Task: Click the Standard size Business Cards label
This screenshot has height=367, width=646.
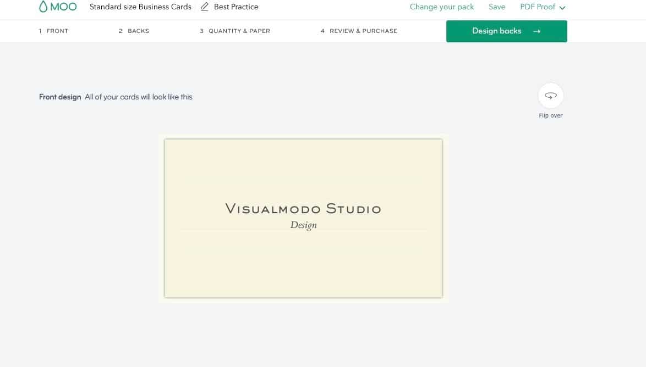Action: pos(140,7)
